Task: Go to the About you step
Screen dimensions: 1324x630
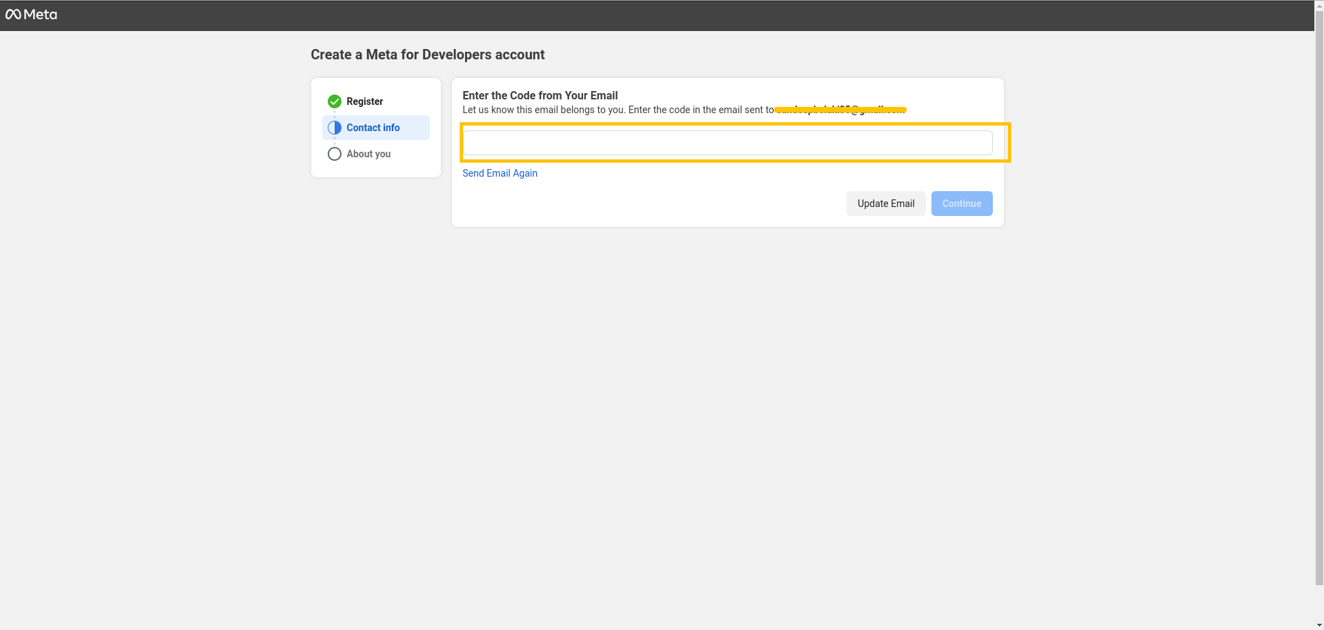Action: click(376, 154)
